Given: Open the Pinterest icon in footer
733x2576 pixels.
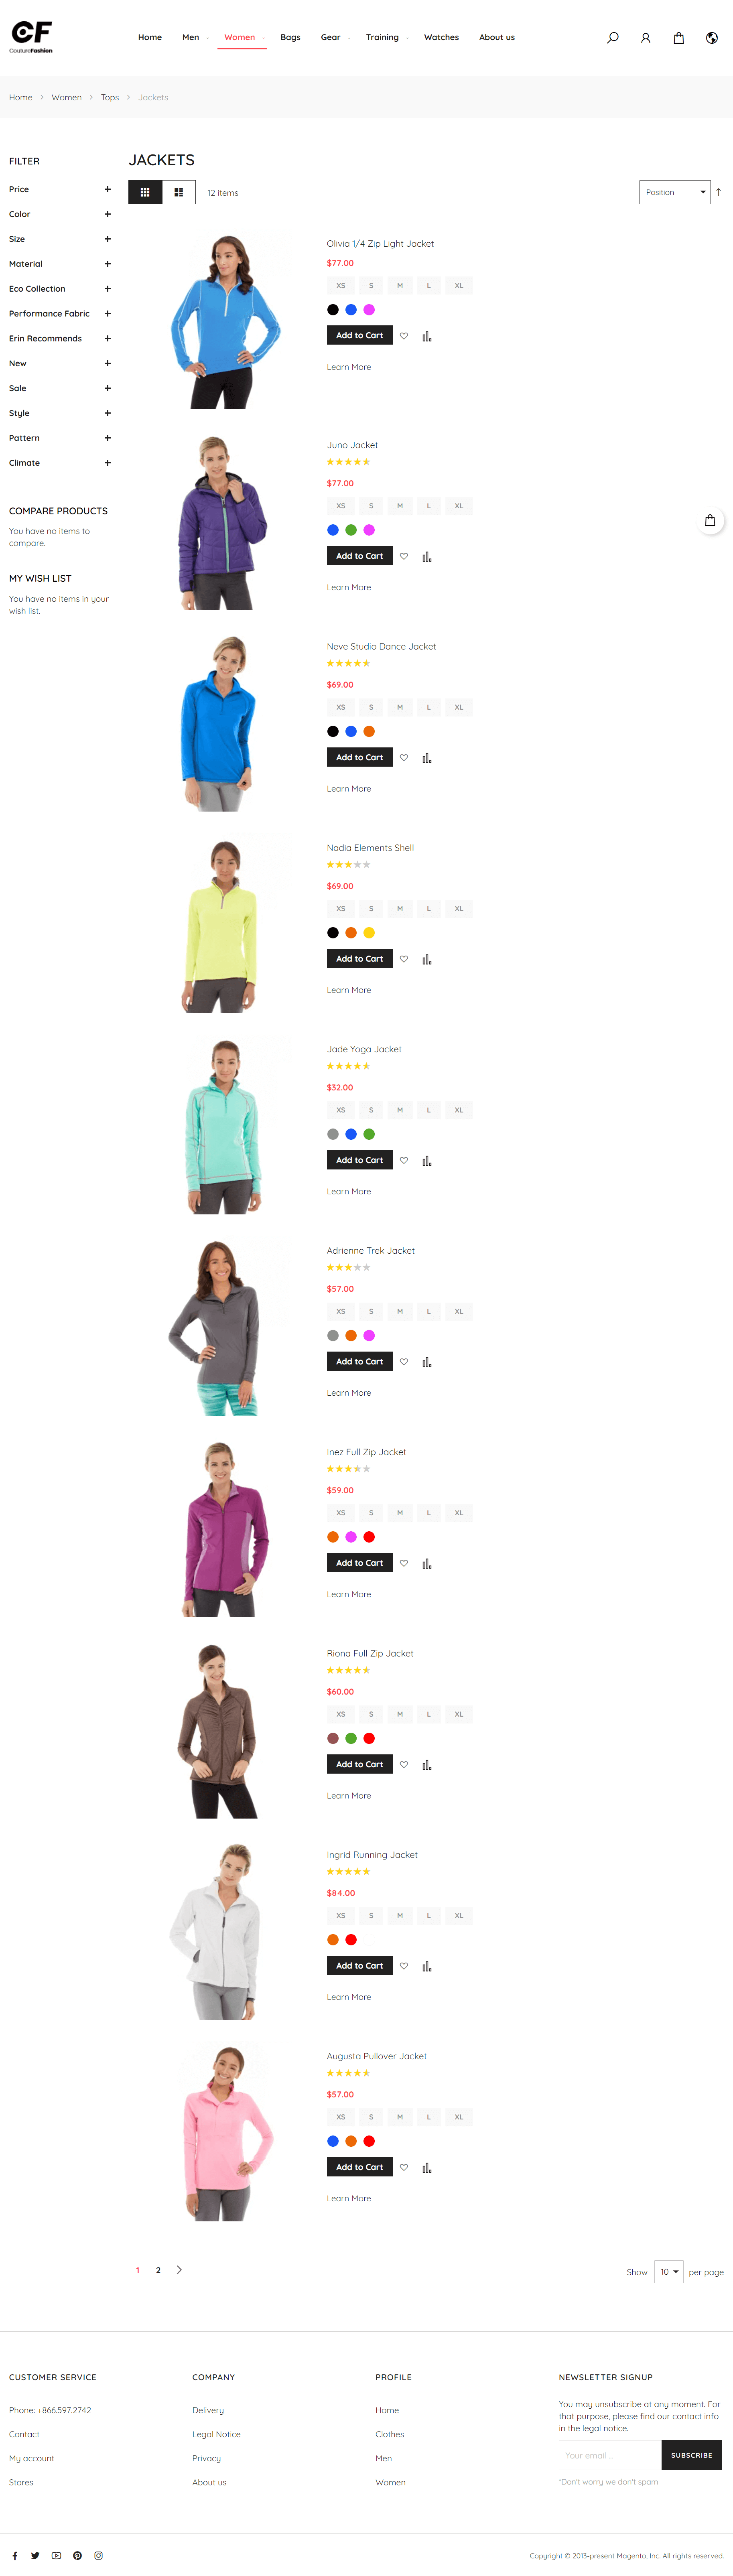Looking at the screenshot, I should 77,2555.
